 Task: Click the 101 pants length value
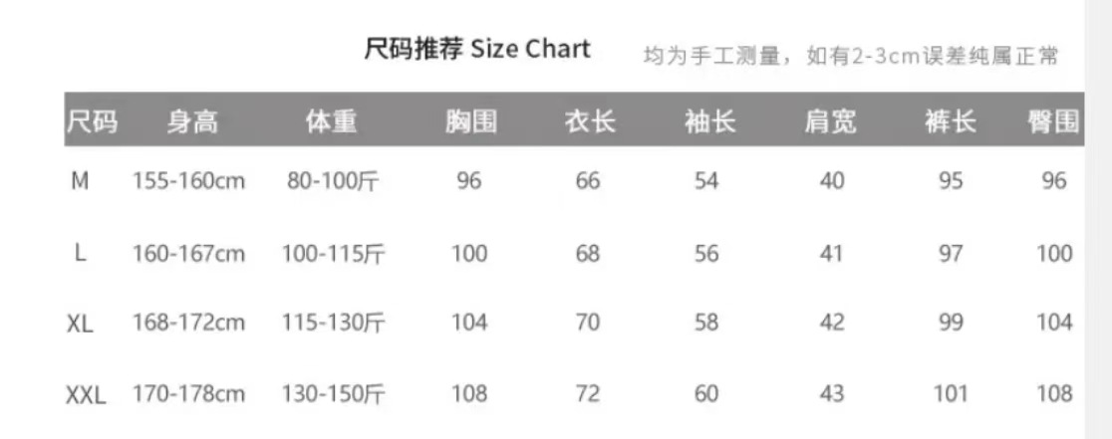coord(951,395)
